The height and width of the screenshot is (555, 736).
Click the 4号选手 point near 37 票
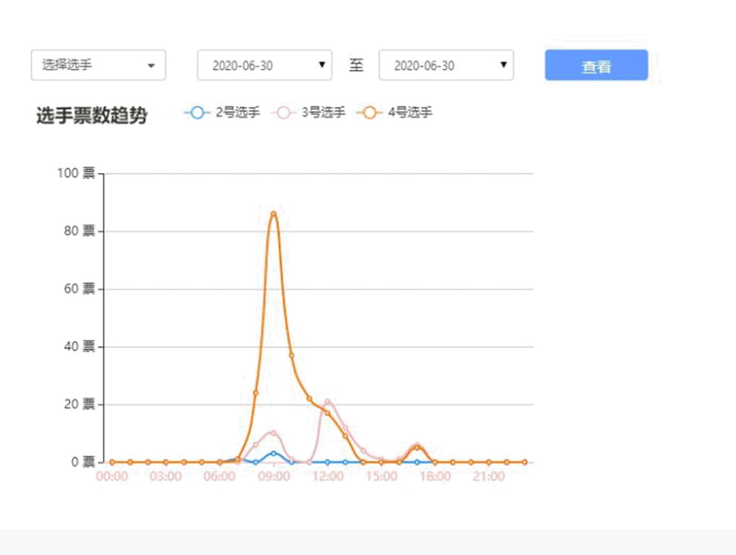tap(291, 355)
